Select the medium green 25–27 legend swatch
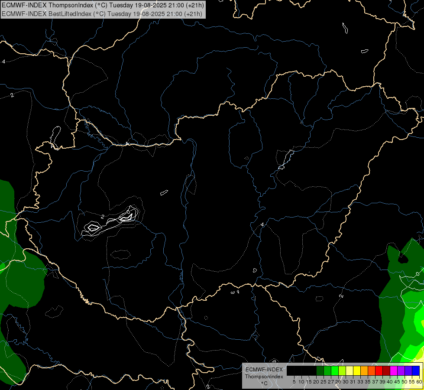Image resolution: width=424 pixels, height=390 pixels. [x=327, y=370]
